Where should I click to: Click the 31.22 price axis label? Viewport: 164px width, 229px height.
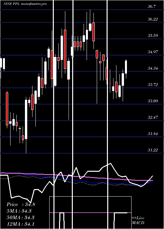(153, 150)
